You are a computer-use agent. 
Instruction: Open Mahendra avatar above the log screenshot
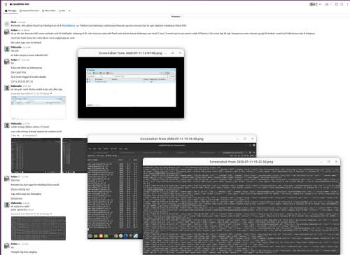click(x=7, y=205)
